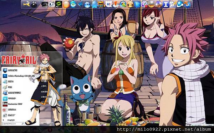
Task: Select the sticky notes entry in Start menu
Action: click(8, 82)
